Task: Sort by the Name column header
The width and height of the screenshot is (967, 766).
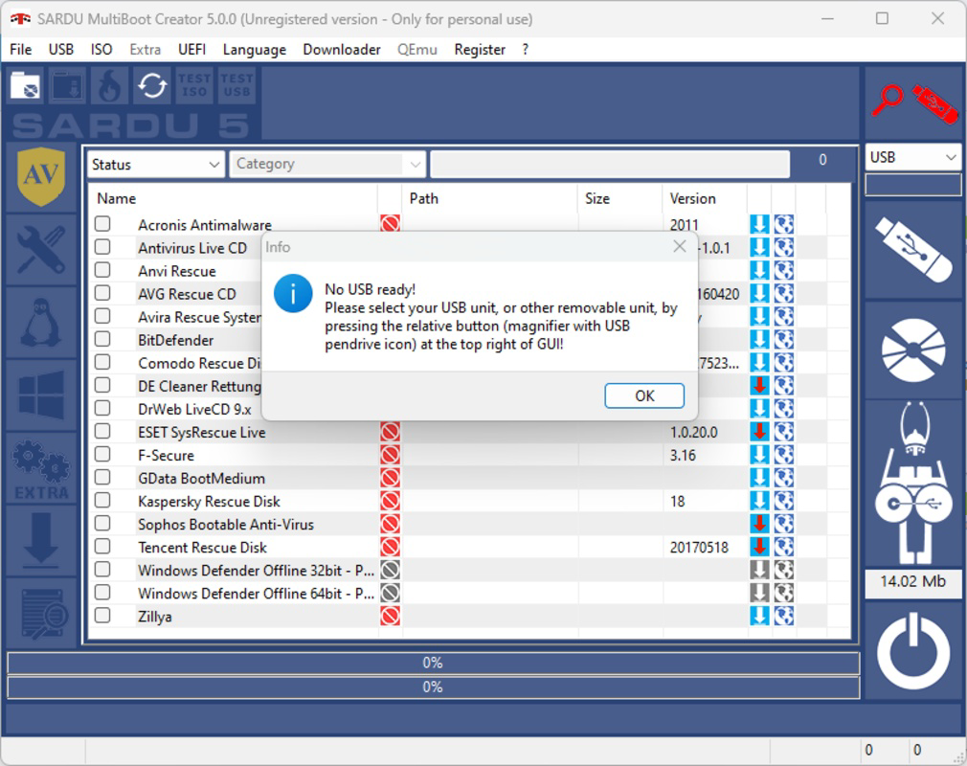Action: [x=233, y=198]
